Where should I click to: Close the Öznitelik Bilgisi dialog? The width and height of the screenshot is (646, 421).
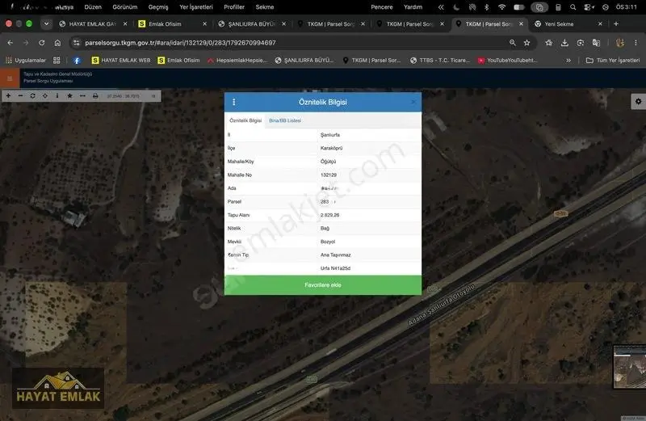click(413, 102)
